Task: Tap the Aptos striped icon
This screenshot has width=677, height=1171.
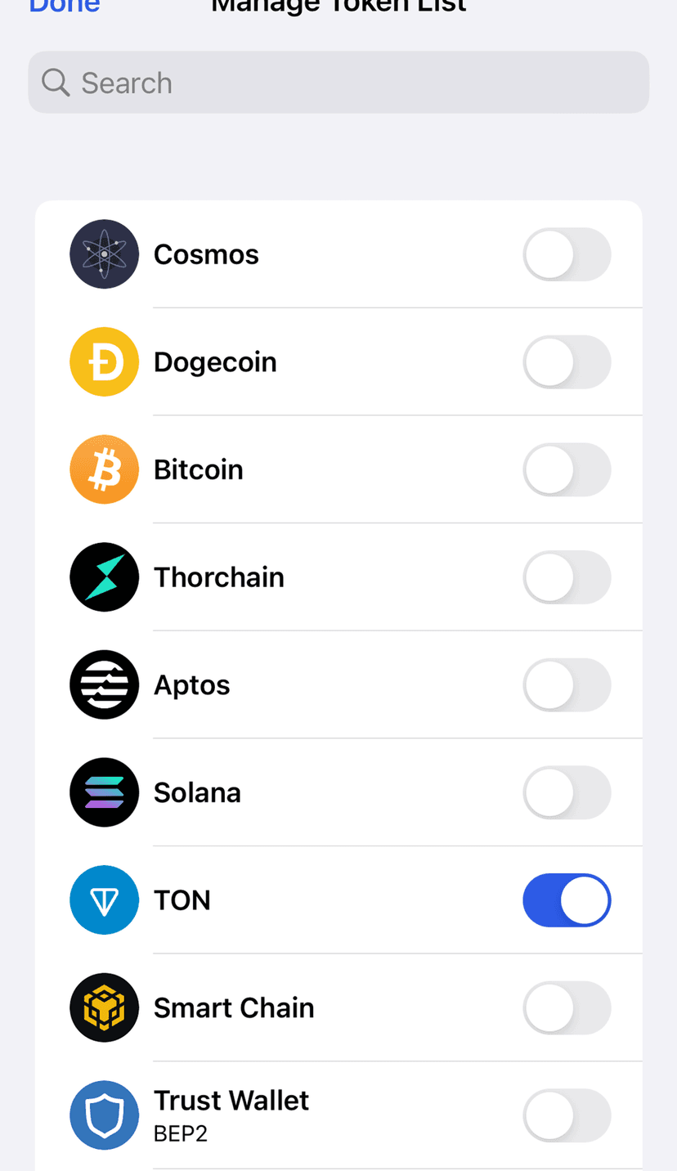Action: [104, 684]
